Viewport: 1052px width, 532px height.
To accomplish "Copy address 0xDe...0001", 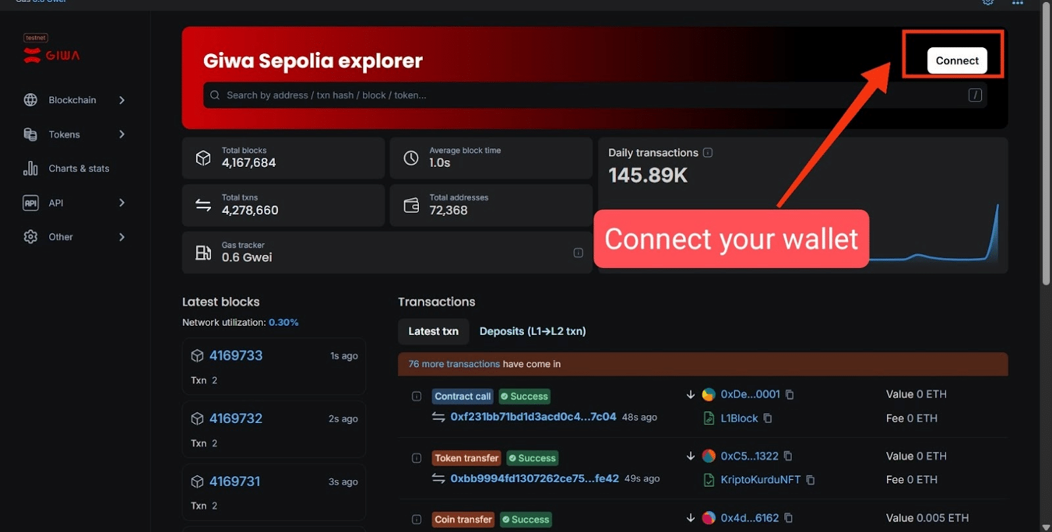I will tap(790, 395).
